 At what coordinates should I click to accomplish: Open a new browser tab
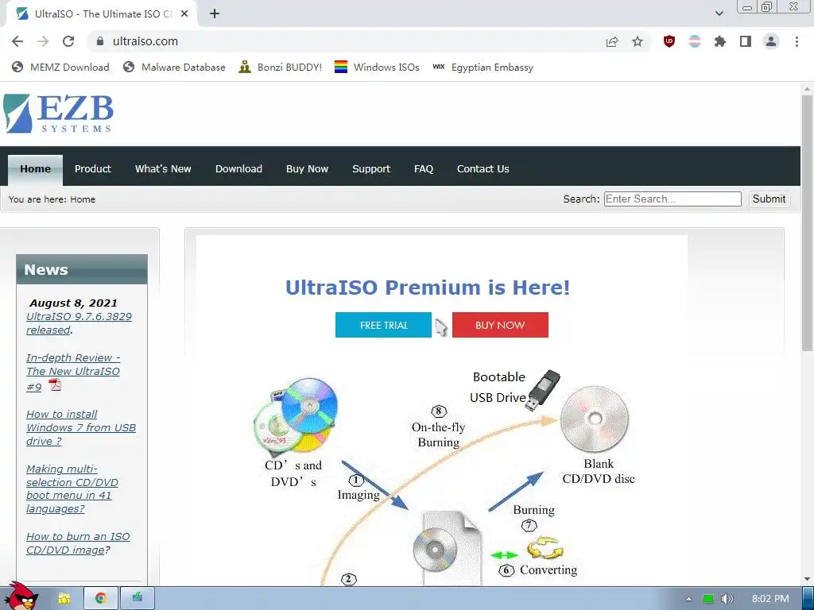(215, 14)
